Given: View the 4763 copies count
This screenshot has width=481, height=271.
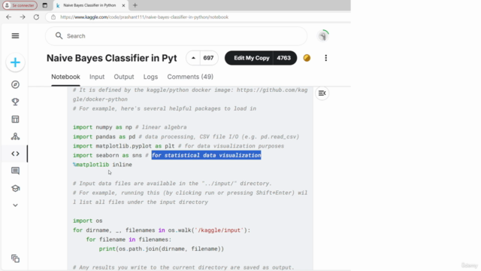Looking at the screenshot, I should tap(284, 58).
